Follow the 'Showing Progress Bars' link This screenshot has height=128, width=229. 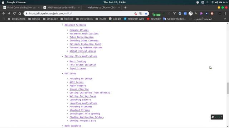coord(83,121)
